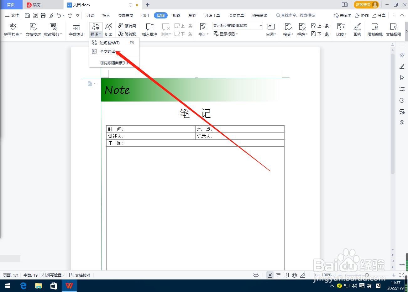The height and width of the screenshot is (292, 408).
Task: Expand the quick access toolbar customize arrow
Action: 77,15
